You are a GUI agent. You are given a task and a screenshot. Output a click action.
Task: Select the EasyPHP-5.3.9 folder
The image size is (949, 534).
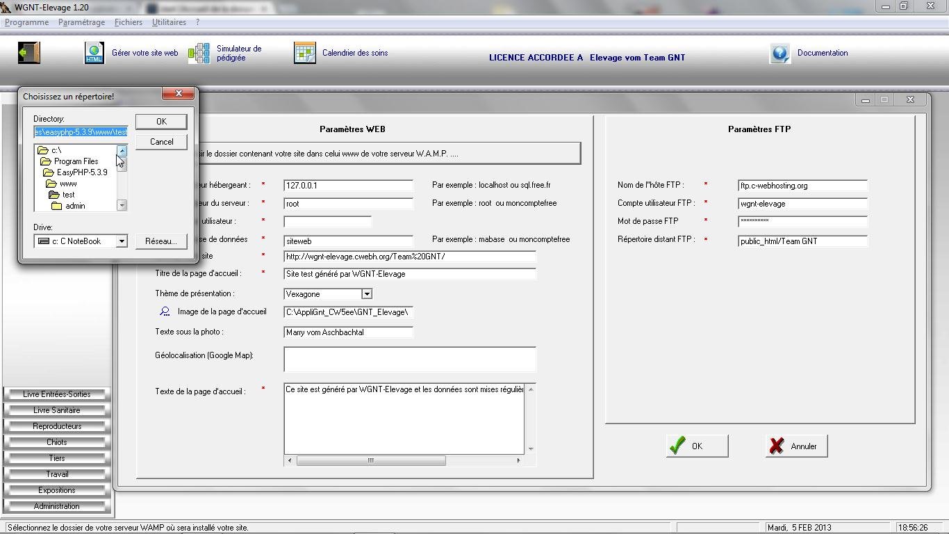[x=81, y=172]
